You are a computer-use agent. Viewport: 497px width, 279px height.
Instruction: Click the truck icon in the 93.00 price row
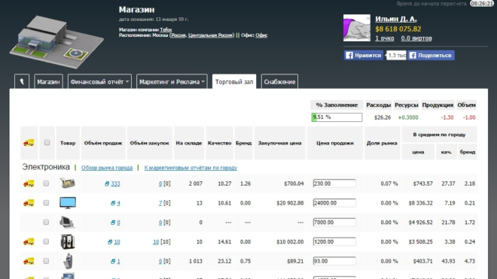pos(29,261)
